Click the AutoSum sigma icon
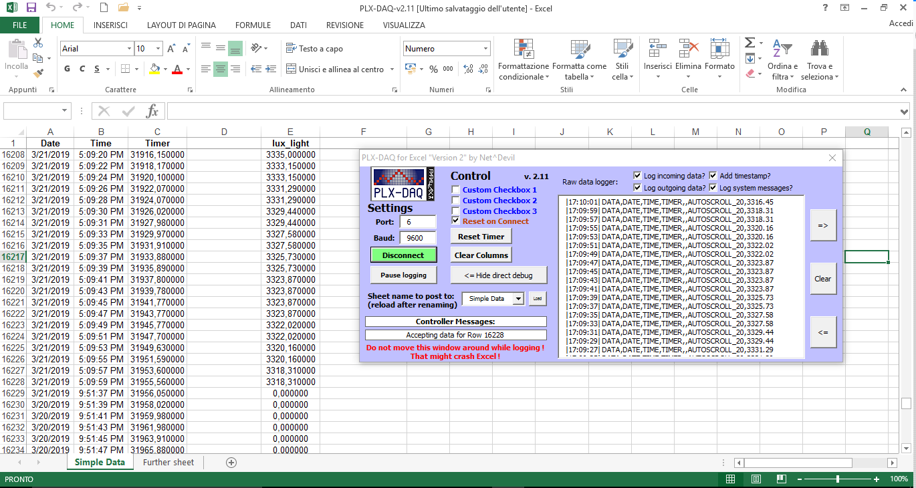 pos(750,43)
